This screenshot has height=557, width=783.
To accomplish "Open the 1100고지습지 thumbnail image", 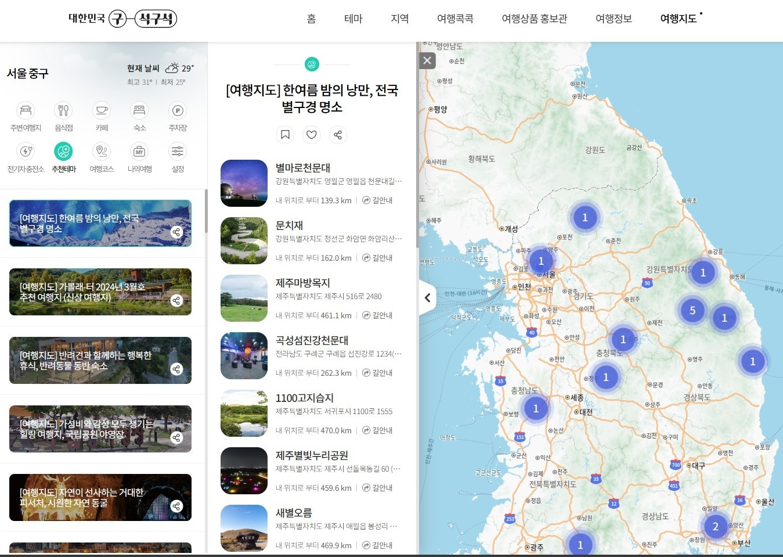I will coord(244,414).
